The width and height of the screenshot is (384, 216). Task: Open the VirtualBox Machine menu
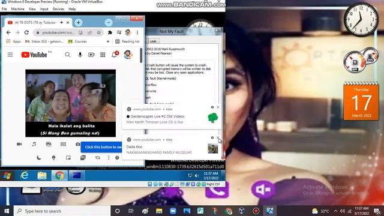[17, 9]
